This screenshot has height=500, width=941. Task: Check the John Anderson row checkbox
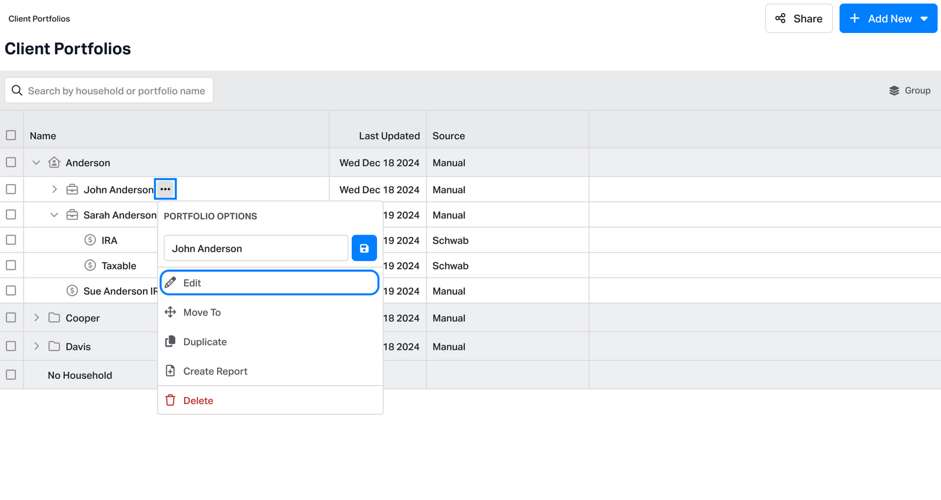point(11,189)
